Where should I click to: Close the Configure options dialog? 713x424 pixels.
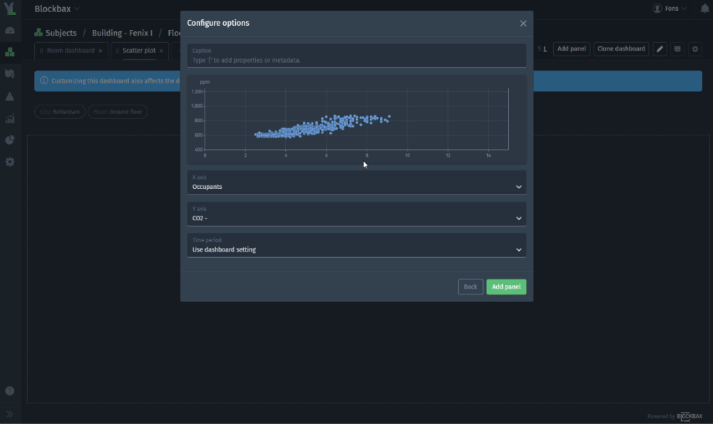pos(523,24)
